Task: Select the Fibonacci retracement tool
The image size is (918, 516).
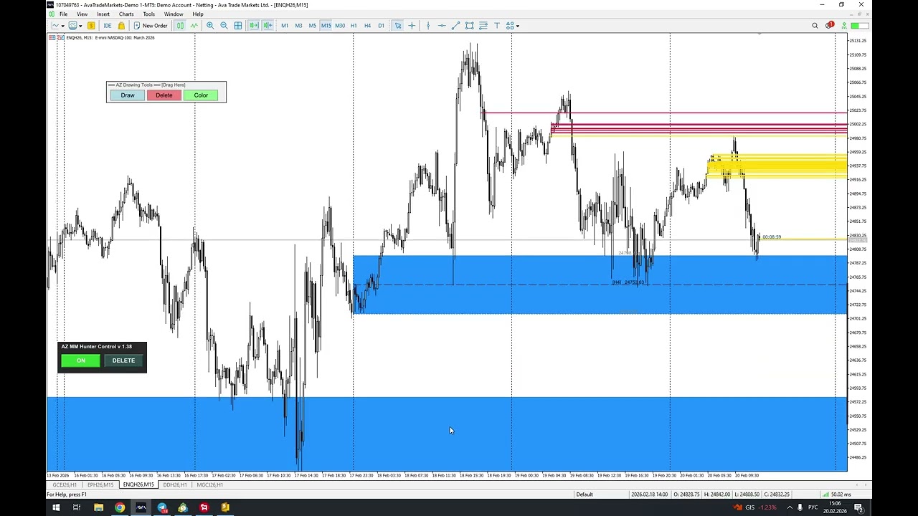Action: click(483, 26)
